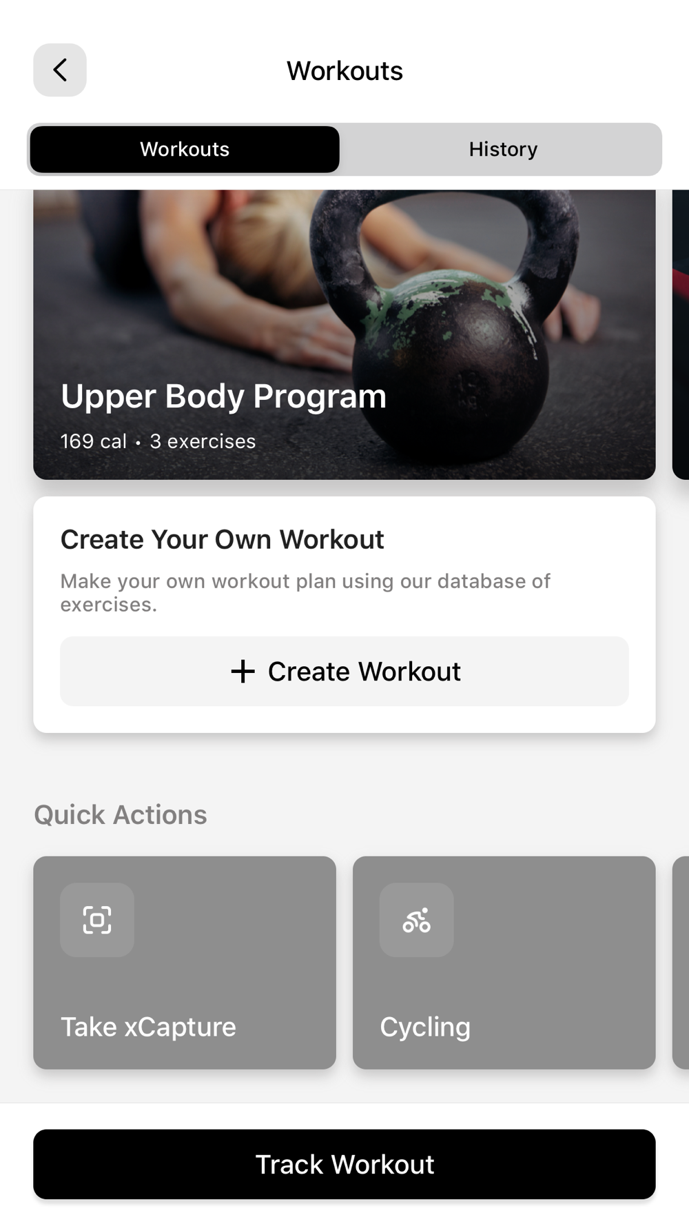This screenshot has height=1226, width=689.
Task: Tap the workout plan description text
Action: coord(305,592)
